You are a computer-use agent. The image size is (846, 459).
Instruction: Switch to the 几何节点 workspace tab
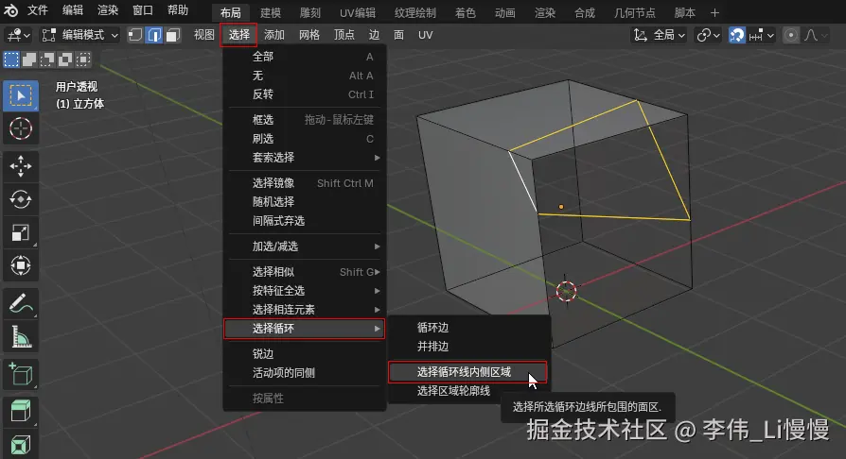[x=634, y=13]
